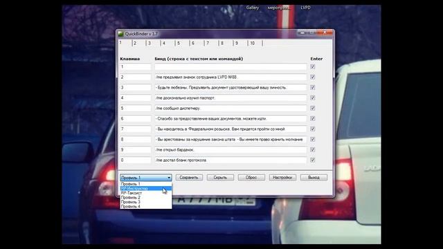Close the QuickBinder window

[x=325, y=33]
